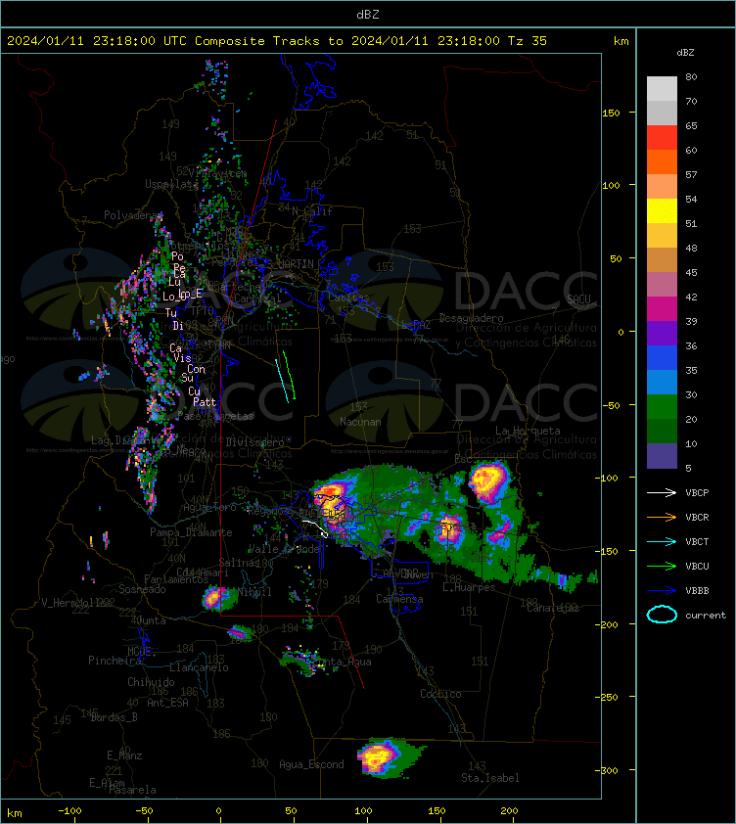This screenshot has height=824, width=736.
Task: Select the bright yellow swatch in dBZ scale
Action: coord(662,211)
